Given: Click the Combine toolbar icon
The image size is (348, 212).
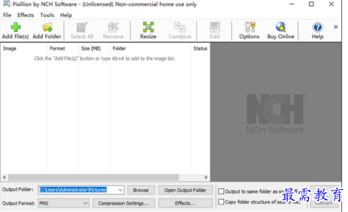Looking at the screenshot, I should click(x=180, y=27).
